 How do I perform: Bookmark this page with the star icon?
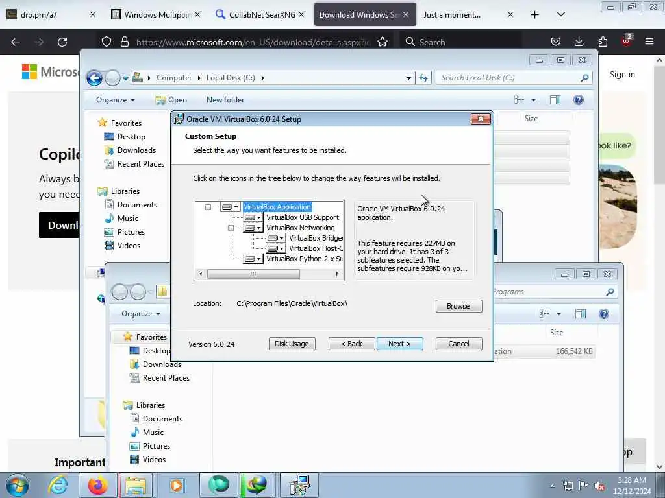click(x=383, y=42)
